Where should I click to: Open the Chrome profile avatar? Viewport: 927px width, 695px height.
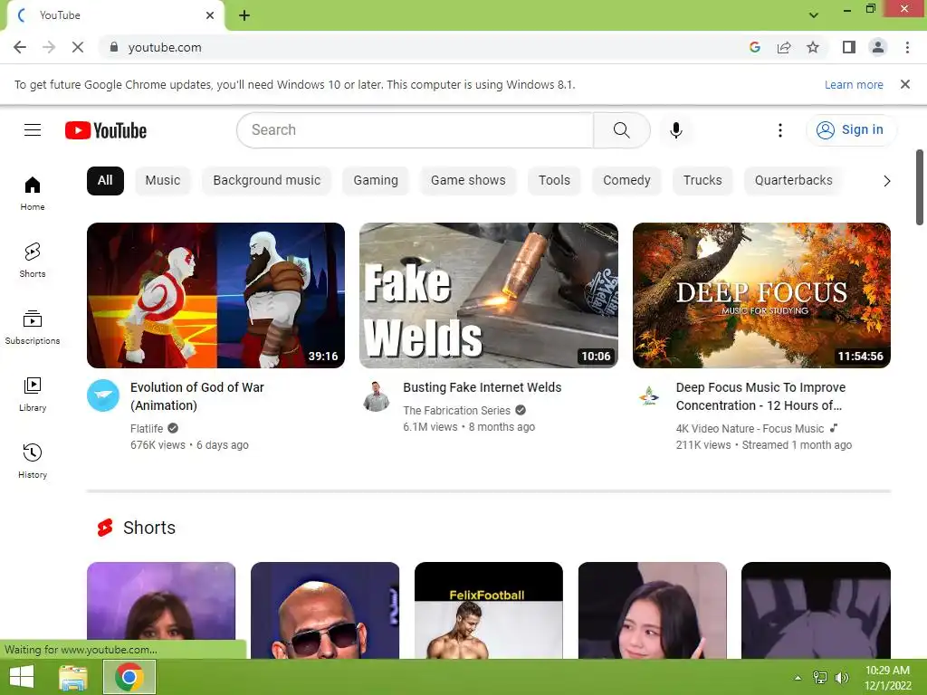click(x=878, y=47)
